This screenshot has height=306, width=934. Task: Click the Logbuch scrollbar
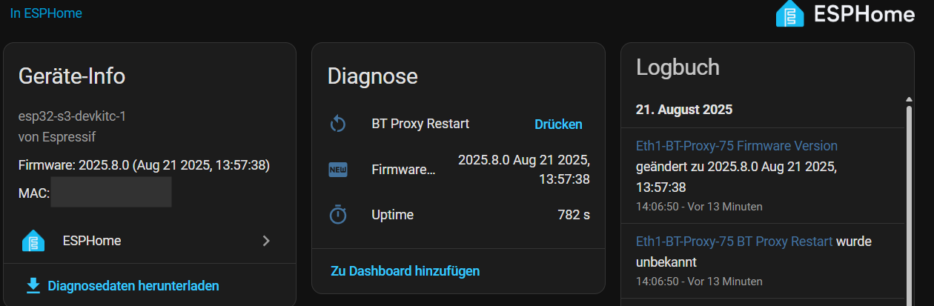[x=909, y=200]
